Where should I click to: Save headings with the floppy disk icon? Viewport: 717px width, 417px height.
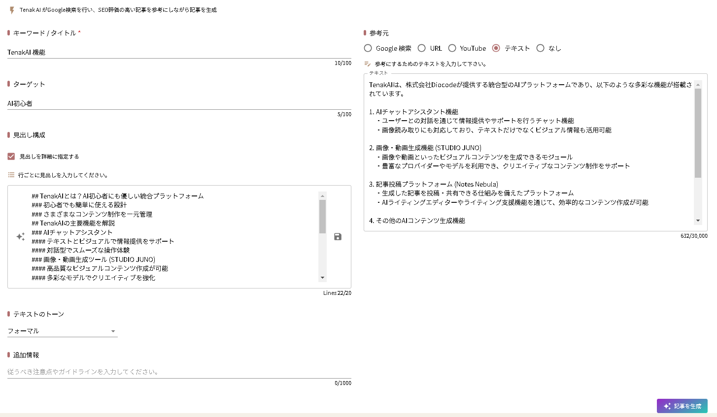(x=338, y=237)
